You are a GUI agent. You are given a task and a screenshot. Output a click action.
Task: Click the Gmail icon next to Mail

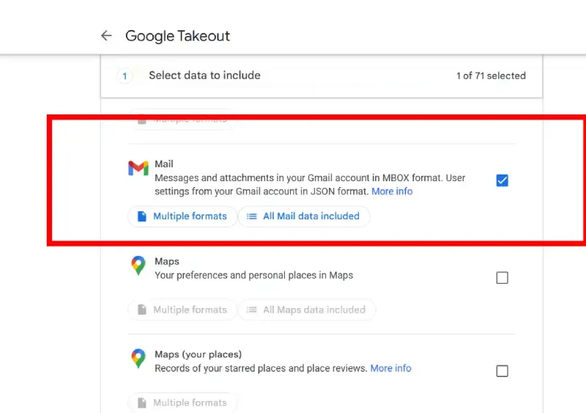[x=138, y=168]
